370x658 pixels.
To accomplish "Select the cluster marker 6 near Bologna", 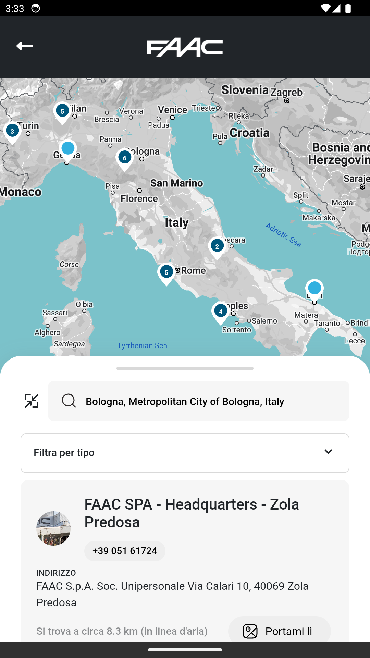I will [x=125, y=158].
